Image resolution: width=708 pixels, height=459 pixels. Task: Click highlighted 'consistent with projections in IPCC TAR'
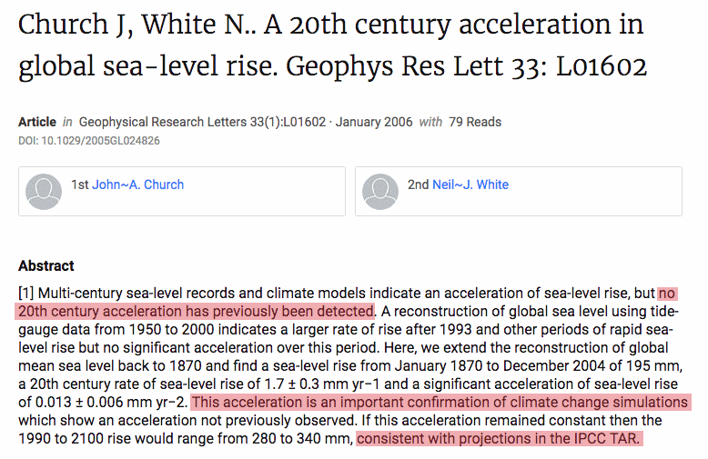499,439
